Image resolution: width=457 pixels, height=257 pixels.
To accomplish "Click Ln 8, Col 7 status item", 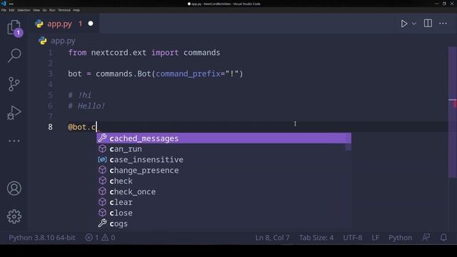I will click(x=273, y=238).
